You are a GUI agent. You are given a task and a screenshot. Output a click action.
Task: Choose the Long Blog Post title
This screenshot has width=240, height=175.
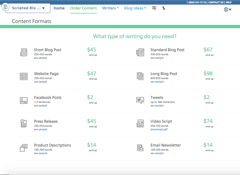coord(164,74)
